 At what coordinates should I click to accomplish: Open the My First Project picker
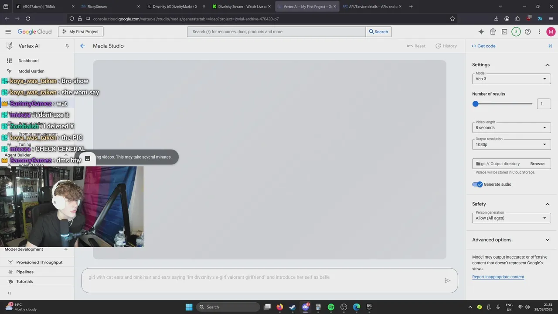coord(81,32)
